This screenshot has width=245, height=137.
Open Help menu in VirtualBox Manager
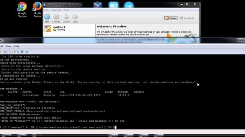pyautogui.click(x=67, y=10)
